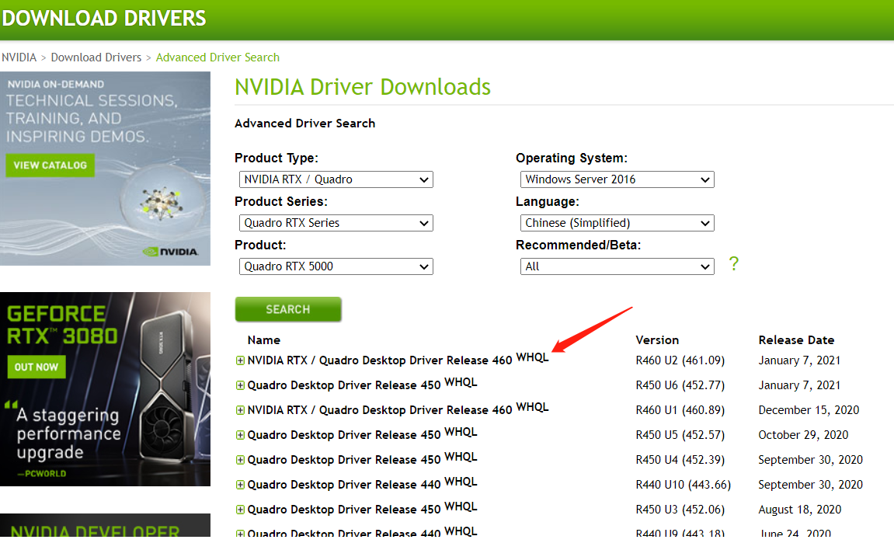The width and height of the screenshot is (894, 543).
Task: Click the version text R450 U3 (452.06)
Action: [x=680, y=510]
